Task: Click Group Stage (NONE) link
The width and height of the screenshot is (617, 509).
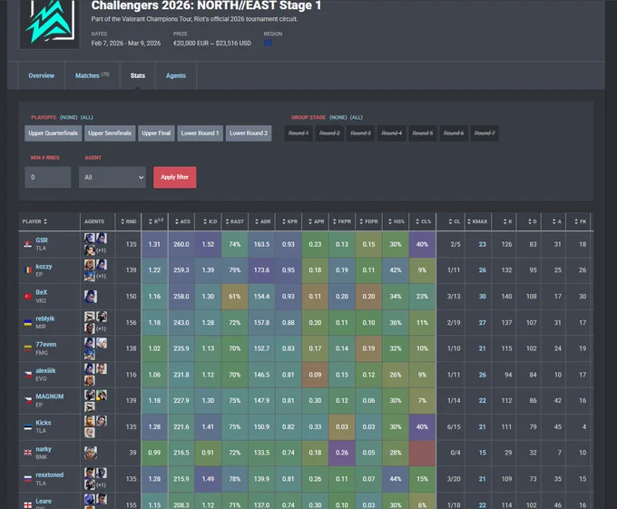Action: (338, 117)
